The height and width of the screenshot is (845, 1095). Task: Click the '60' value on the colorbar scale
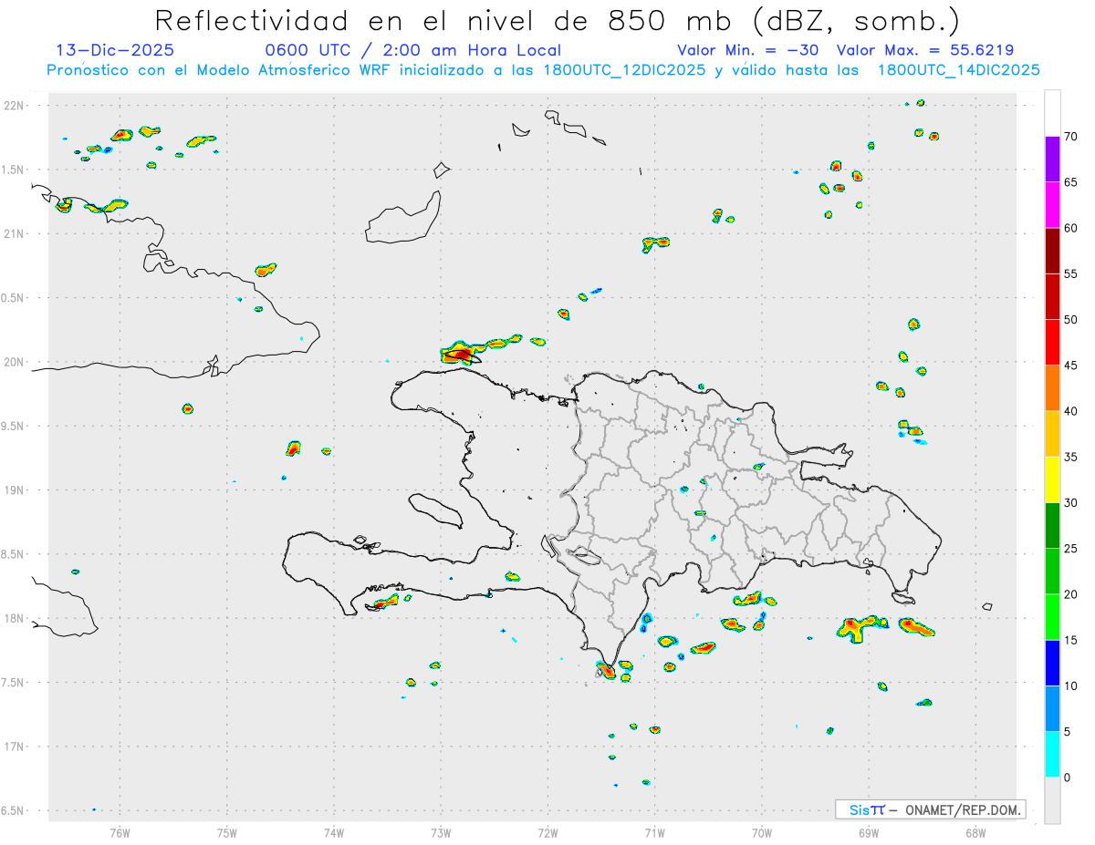(x=1070, y=228)
